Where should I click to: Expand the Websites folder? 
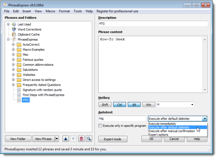[13, 75]
